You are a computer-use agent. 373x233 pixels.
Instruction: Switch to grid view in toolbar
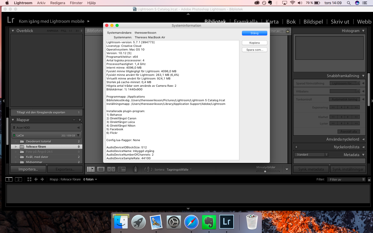point(91,169)
